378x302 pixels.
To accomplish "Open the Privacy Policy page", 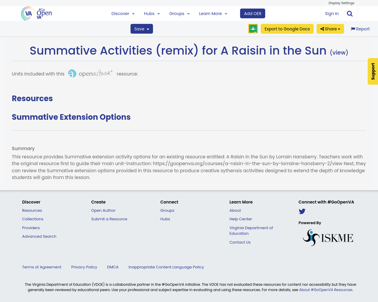I will pyautogui.click(x=84, y=267).
